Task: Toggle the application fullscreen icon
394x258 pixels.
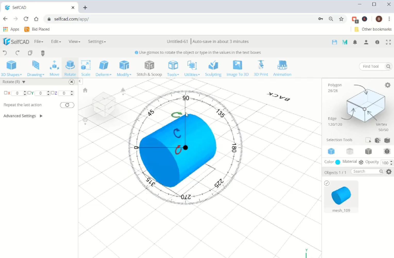Action: pos(388,42)
